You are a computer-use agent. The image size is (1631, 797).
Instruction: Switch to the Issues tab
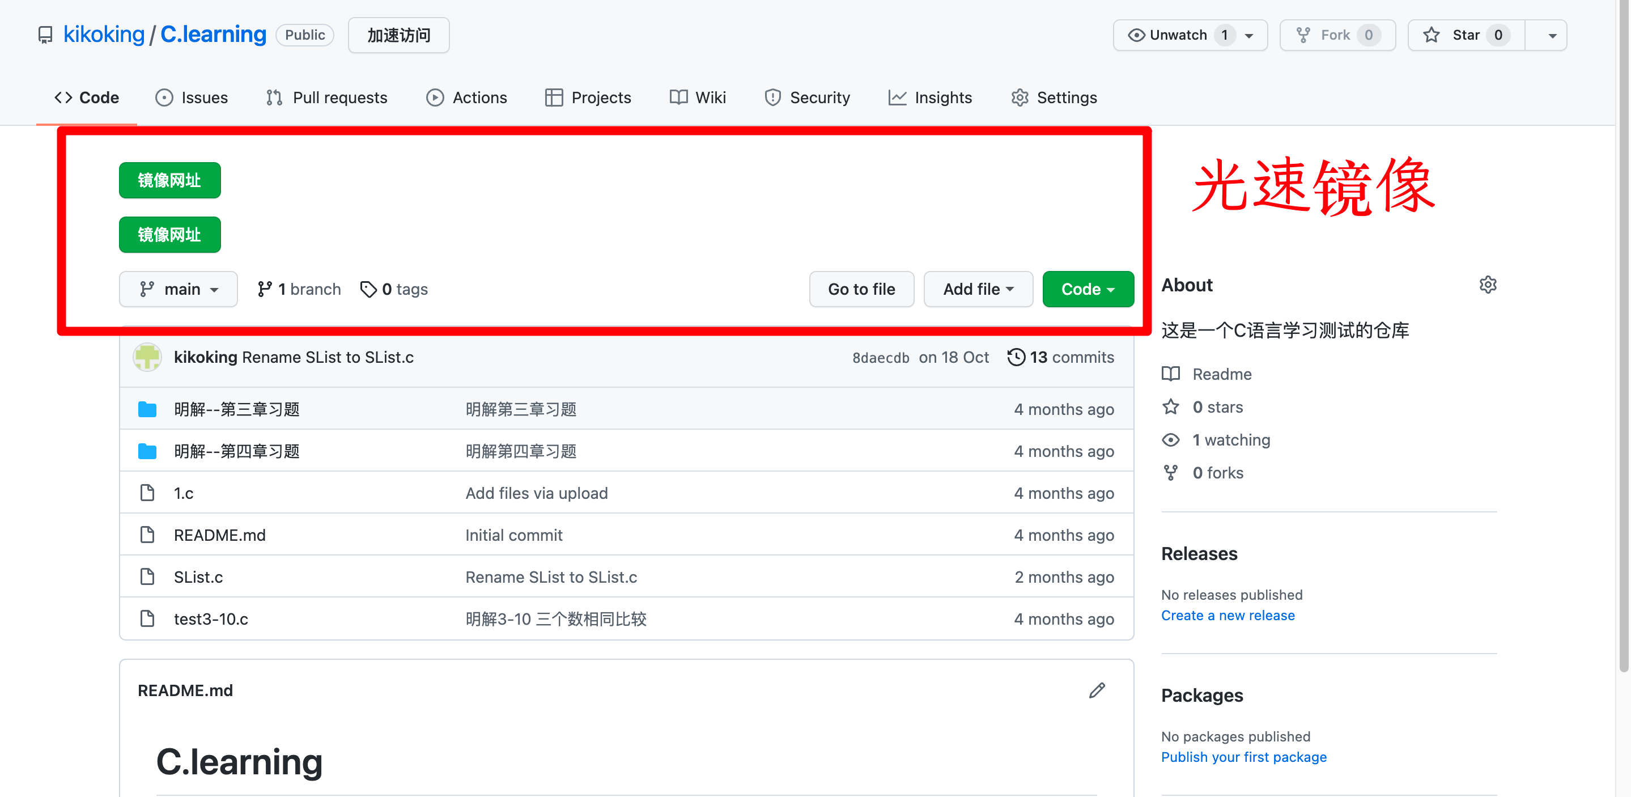[x=192, y=97]
